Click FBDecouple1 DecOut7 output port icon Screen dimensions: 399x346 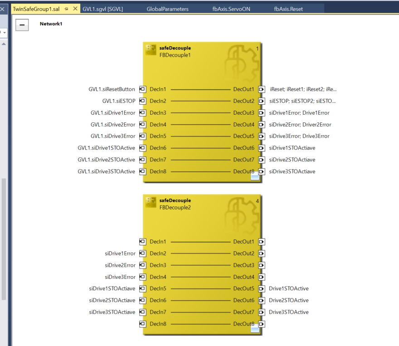tap(262, 160)
